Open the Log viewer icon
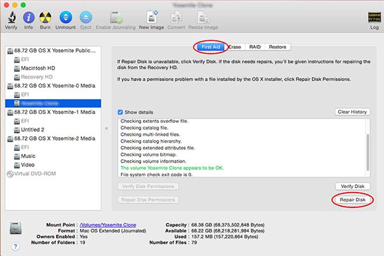The image size is (384, 256). pyautogui.click(x=370, y=18)
